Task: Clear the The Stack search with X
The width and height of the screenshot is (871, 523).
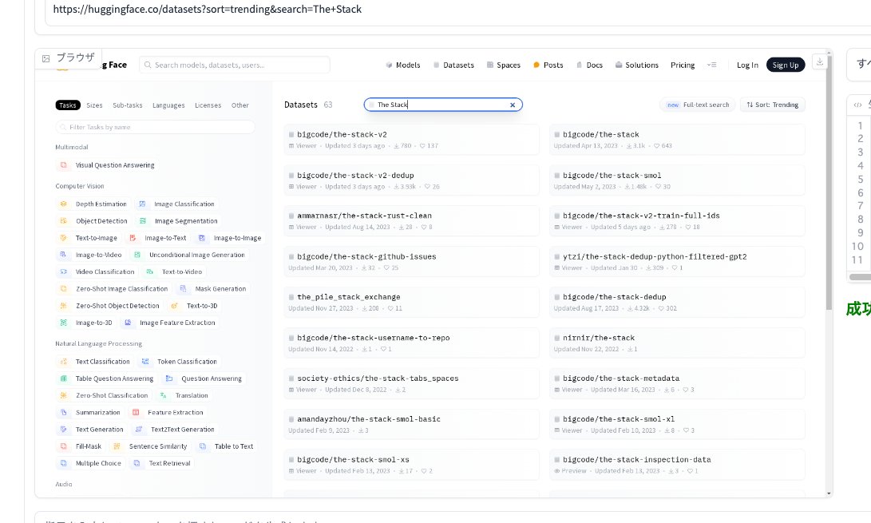Action: tap(513, 105)
